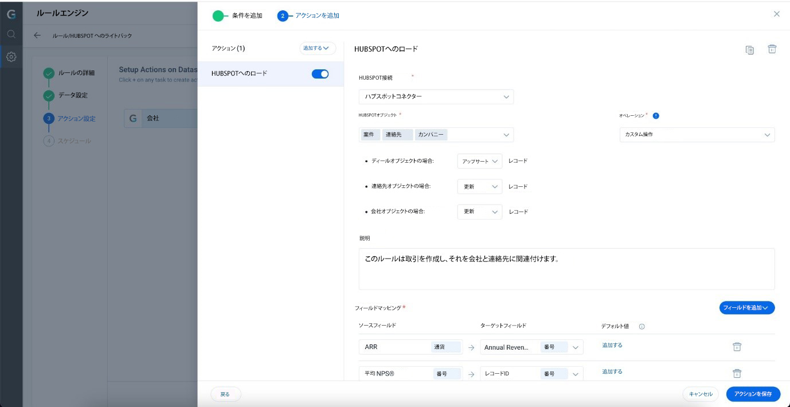Click the step 2 circle icon
The width and height of the screenshot is (790, 407).
pos(283,15)
